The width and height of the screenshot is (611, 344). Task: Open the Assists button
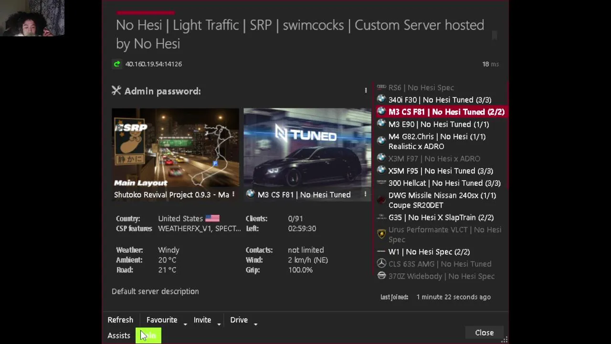[119, 335]
